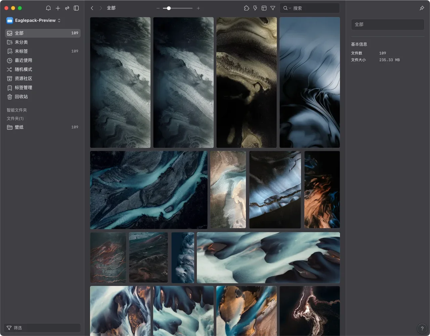Go back with the left chevron button
The image size is (430, 336).
[x=92, y=8]
